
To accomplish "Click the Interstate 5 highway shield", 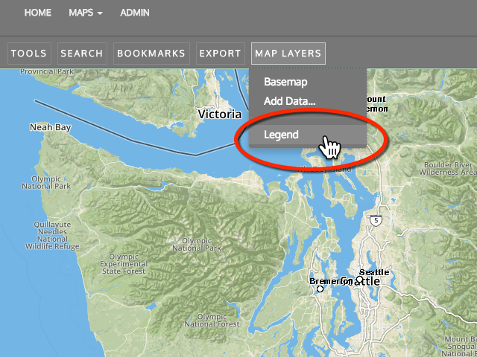I will [378, 221].
